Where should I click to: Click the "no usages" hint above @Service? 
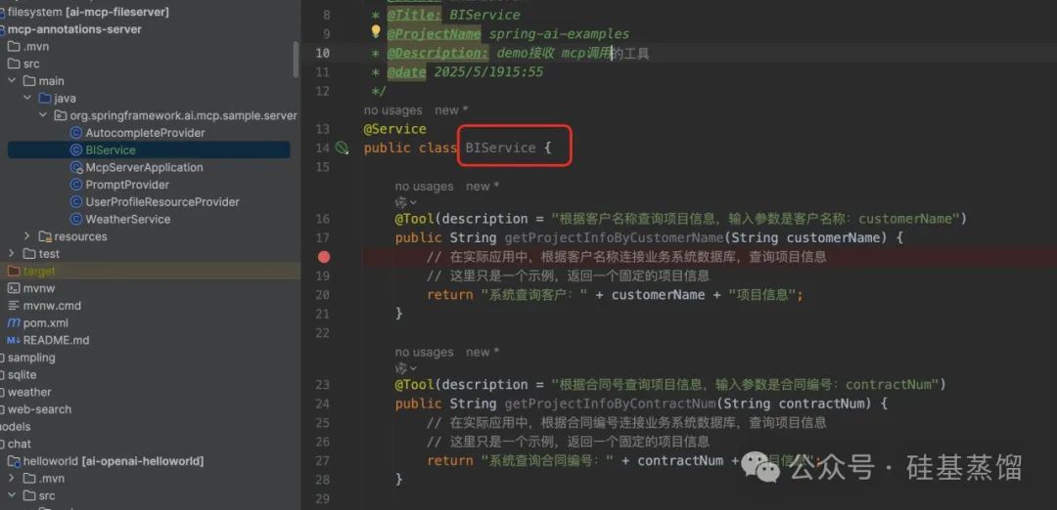(392, 110)
